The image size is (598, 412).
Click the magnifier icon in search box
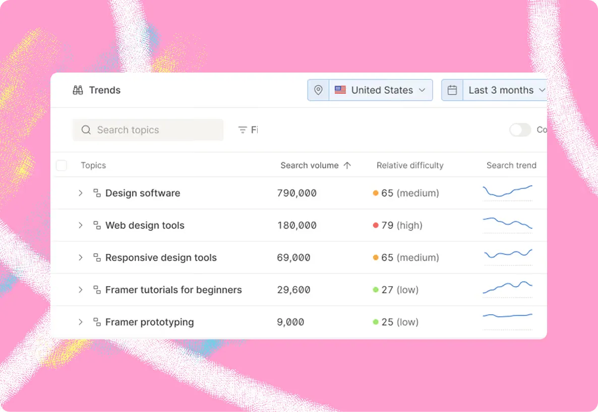86,130
